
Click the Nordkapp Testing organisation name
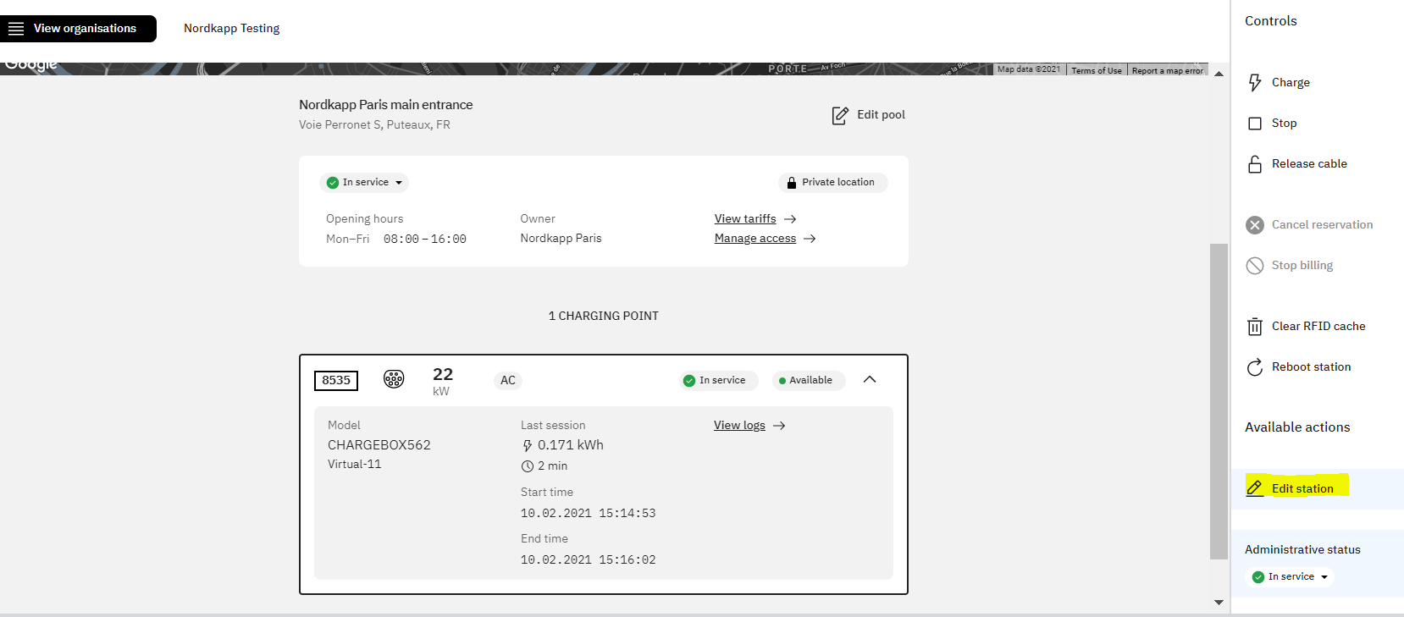[x=231, y=28]
